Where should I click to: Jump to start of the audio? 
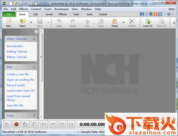click(44, 124)
